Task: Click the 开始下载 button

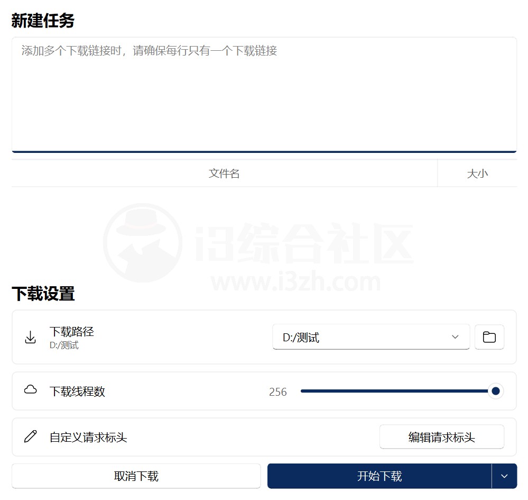Action: coord(379,476)
